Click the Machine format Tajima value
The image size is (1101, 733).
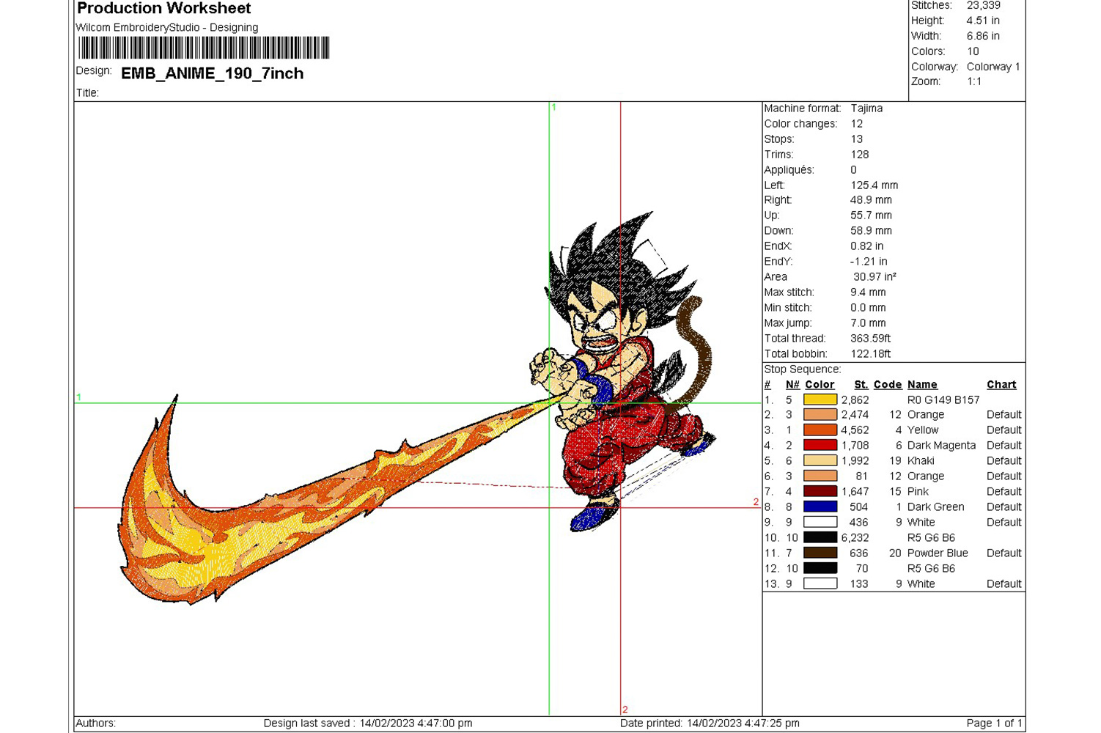click(866, 108)
